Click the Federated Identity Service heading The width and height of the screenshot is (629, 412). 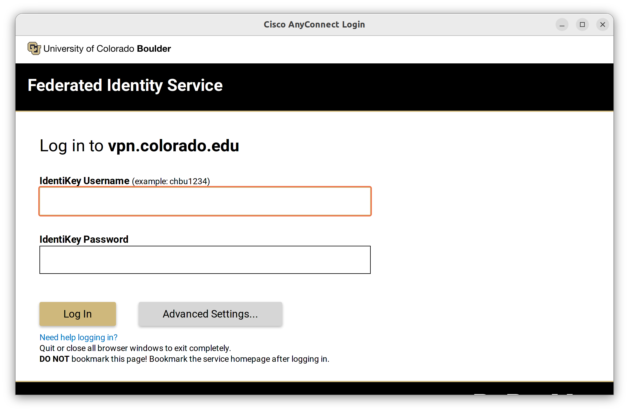[x=125, y=86]
